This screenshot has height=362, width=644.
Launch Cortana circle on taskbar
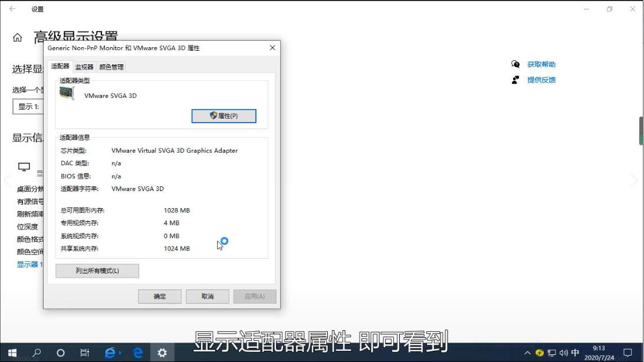(x=60, y=353)
